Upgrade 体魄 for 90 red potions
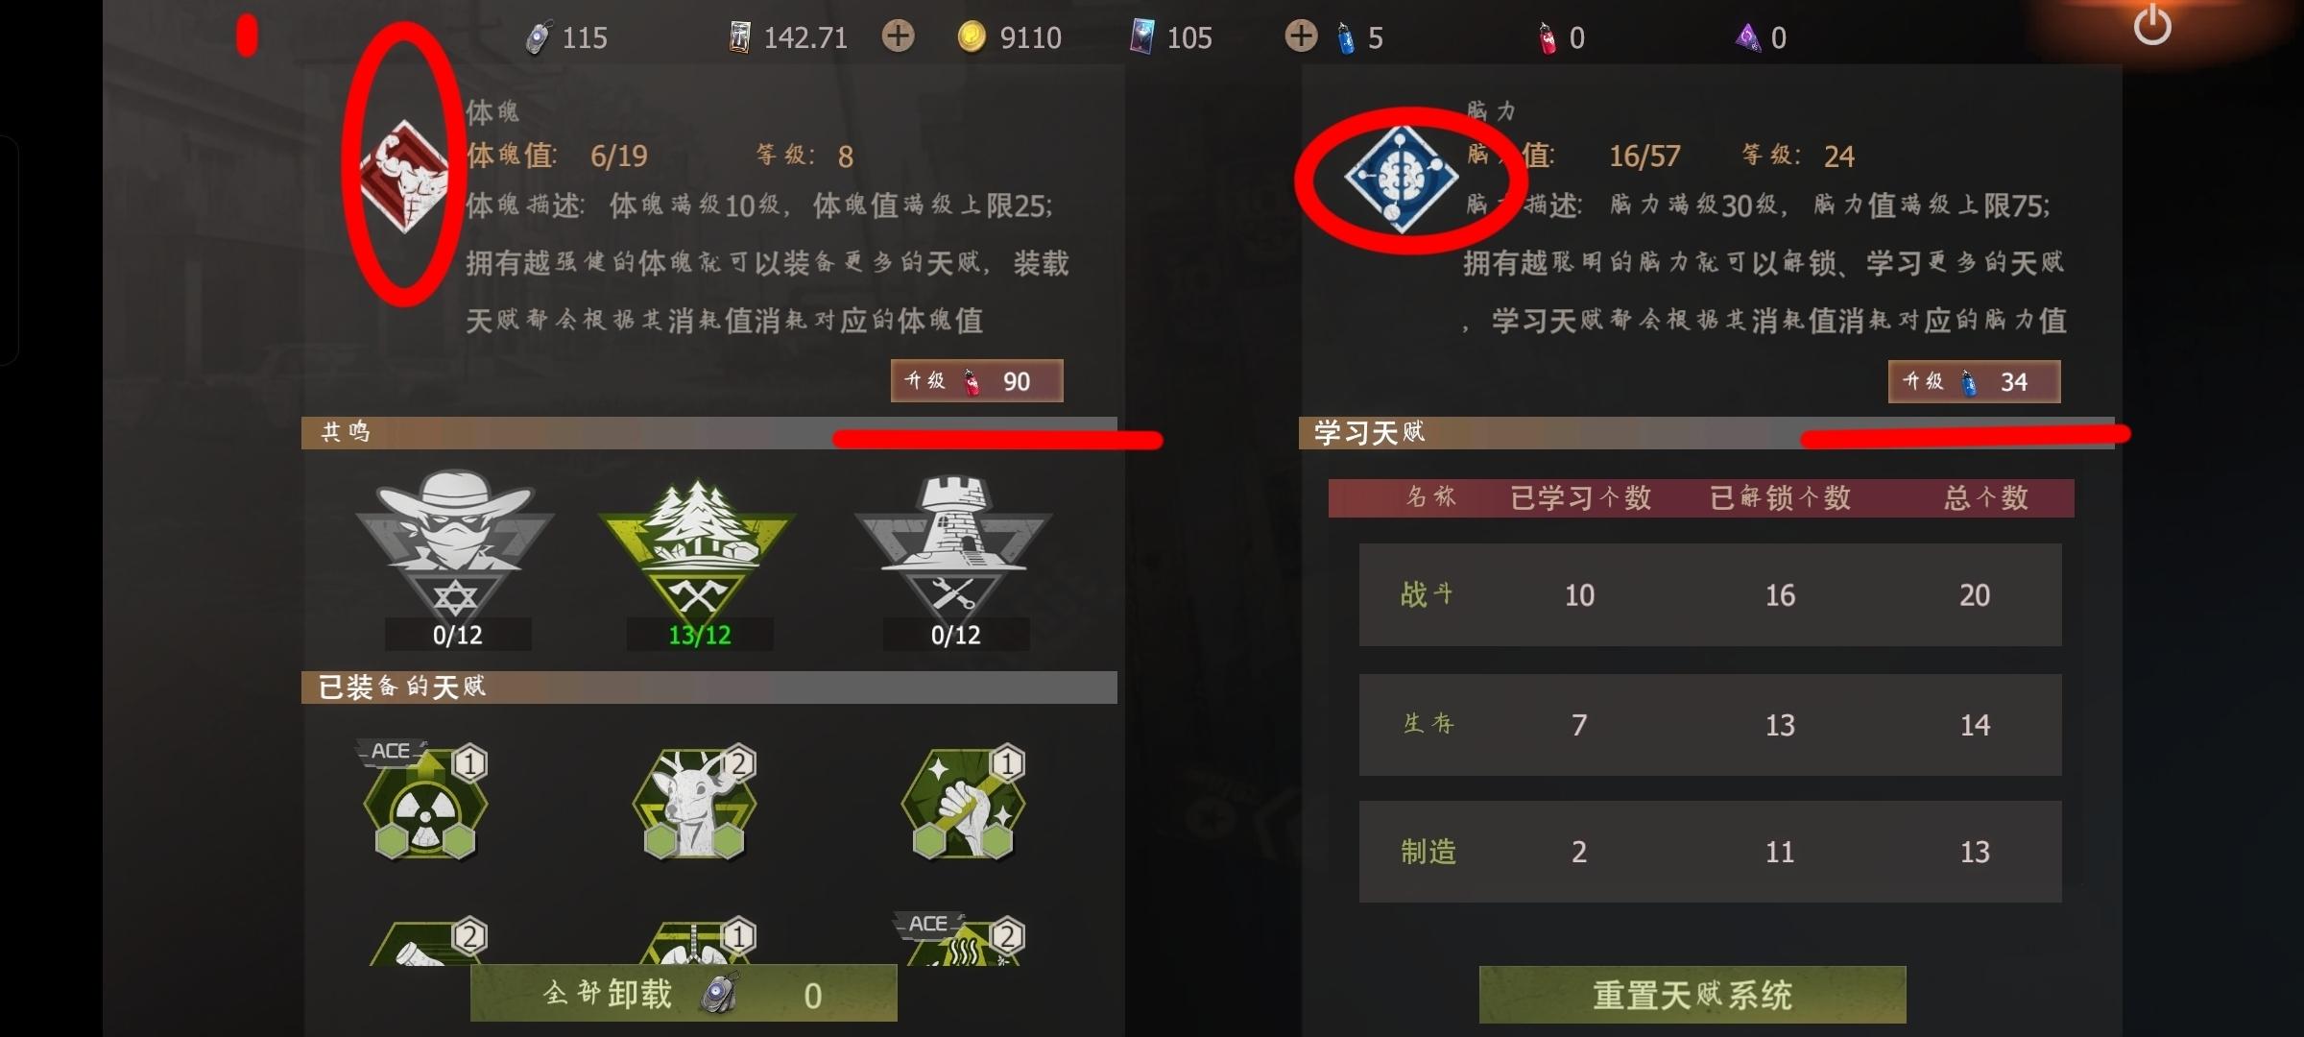The width and height of the screenshot is (2304, 1037). pyautogui.click(x=976, y=380)
